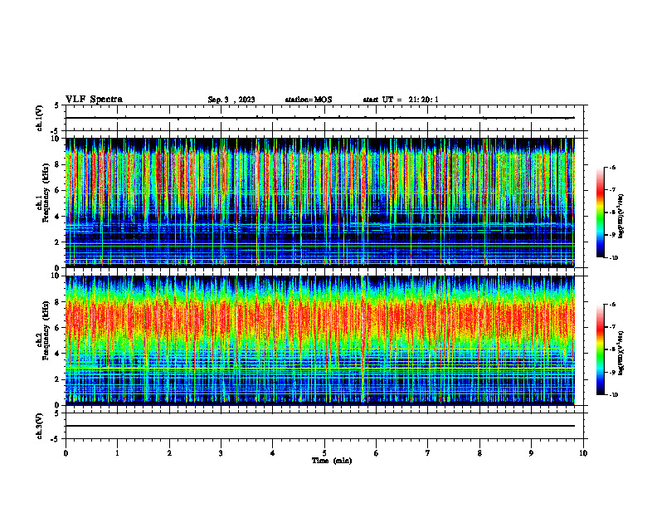Click the ch.1 color bar log(PSD) label
The image size is (657, 508).
[x=621, y=217]
